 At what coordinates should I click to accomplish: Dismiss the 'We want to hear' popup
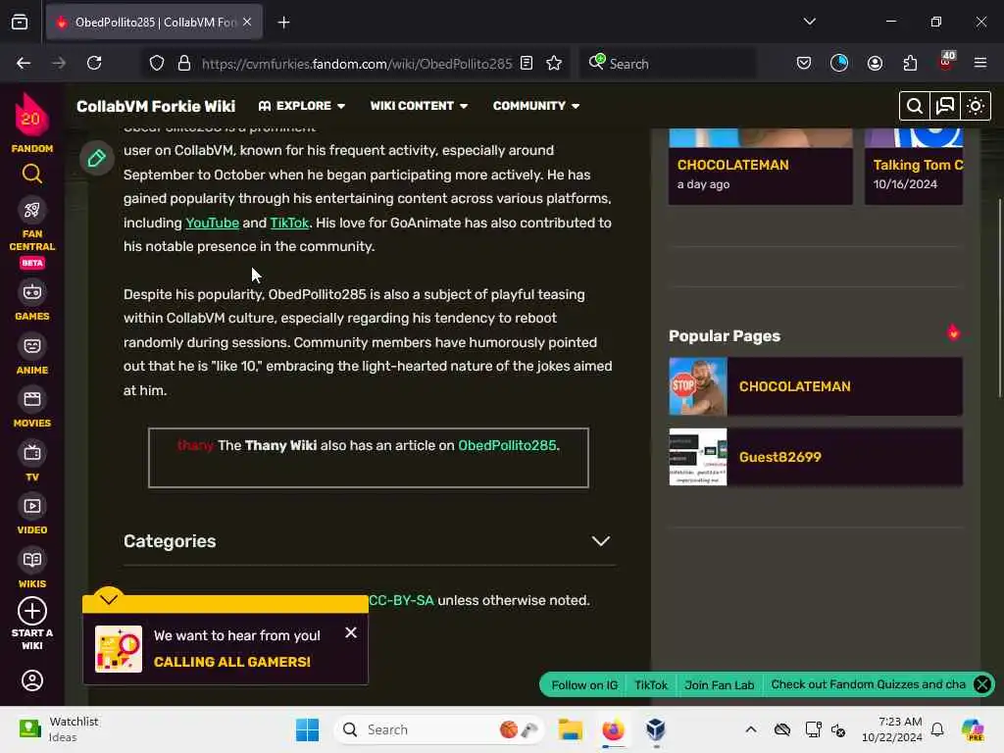click(x=351, y=632)
